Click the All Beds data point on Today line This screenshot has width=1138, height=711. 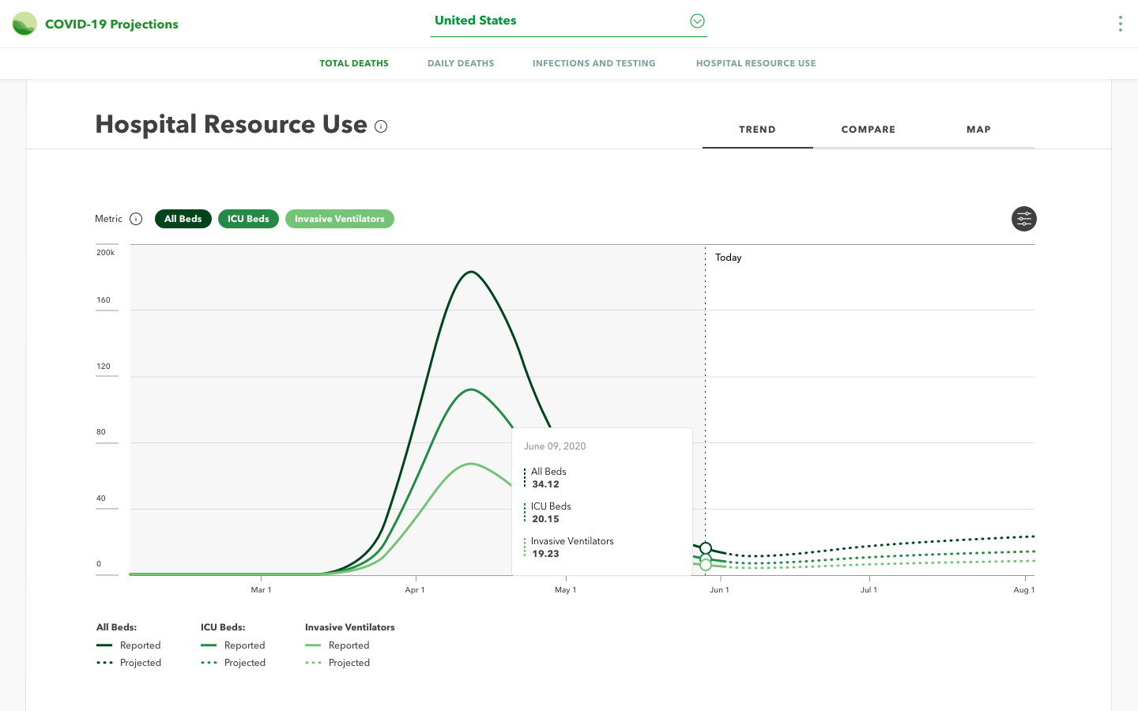click(x=705, y=547)
